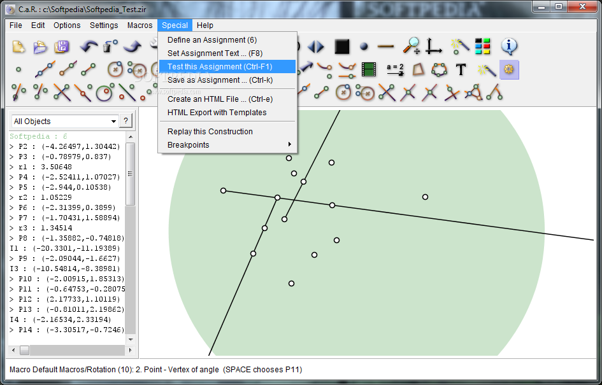Image resolution: width=602 pixels, height=385 pixels.
Task: Select list entry 'r1 : 3.50648'
Action: click(x=41, y=167)
